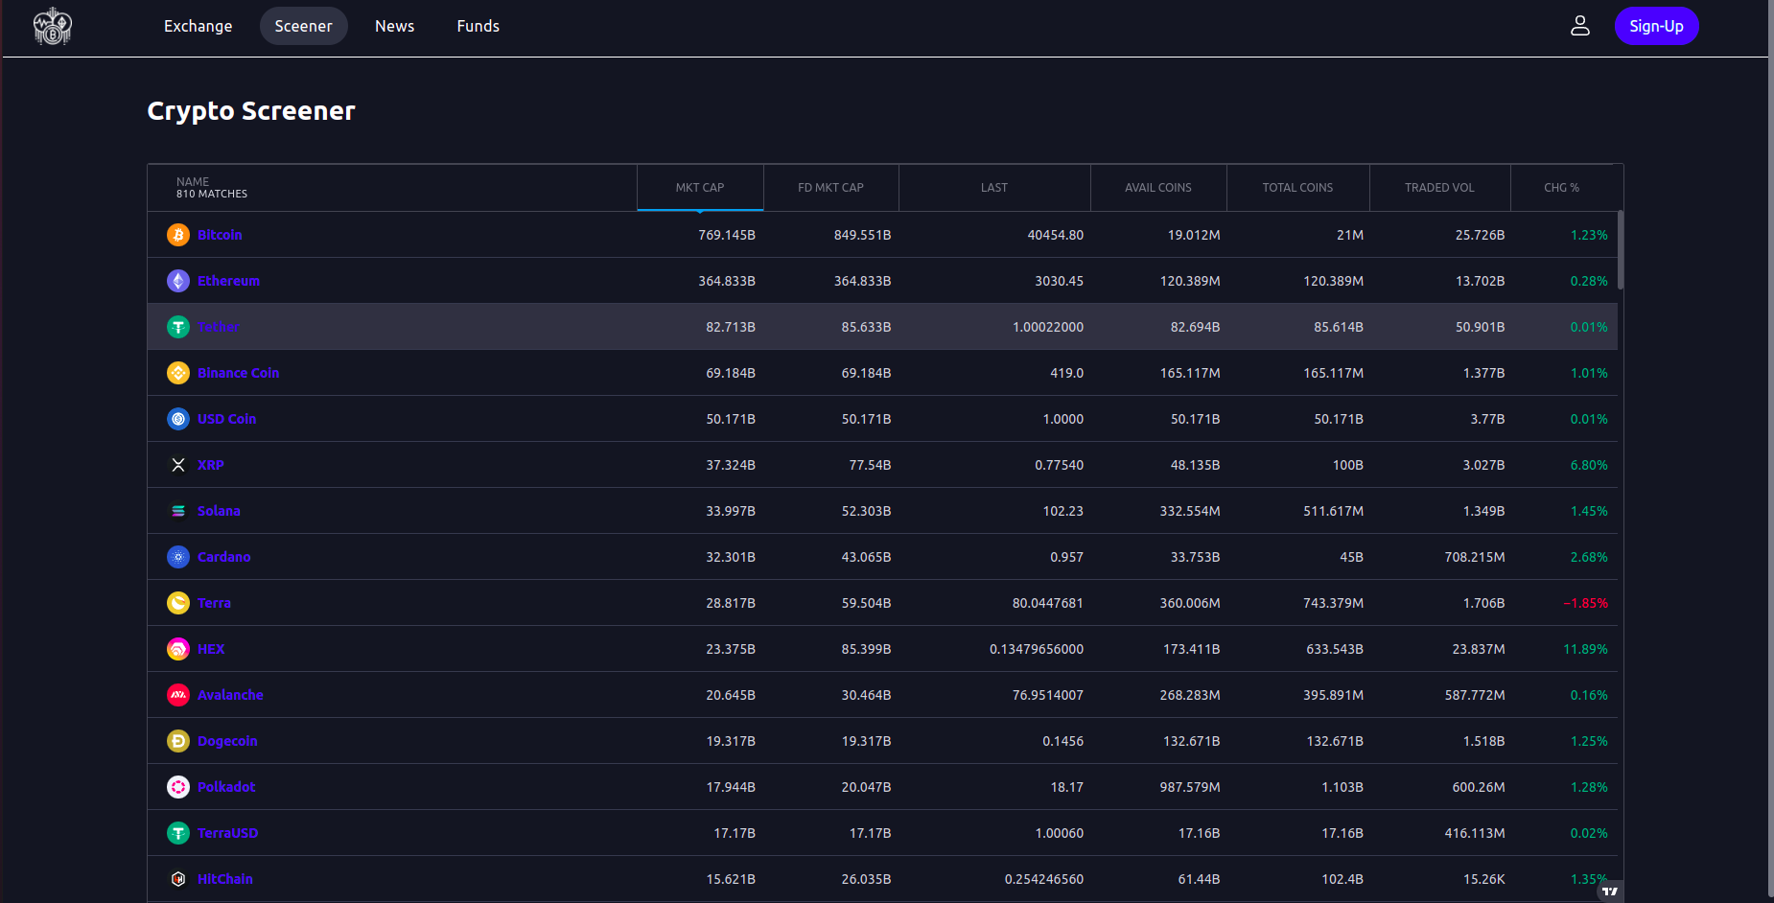Click Ethereum's last price 3030.45
Screen dimensions: 1774x903
1059,281
